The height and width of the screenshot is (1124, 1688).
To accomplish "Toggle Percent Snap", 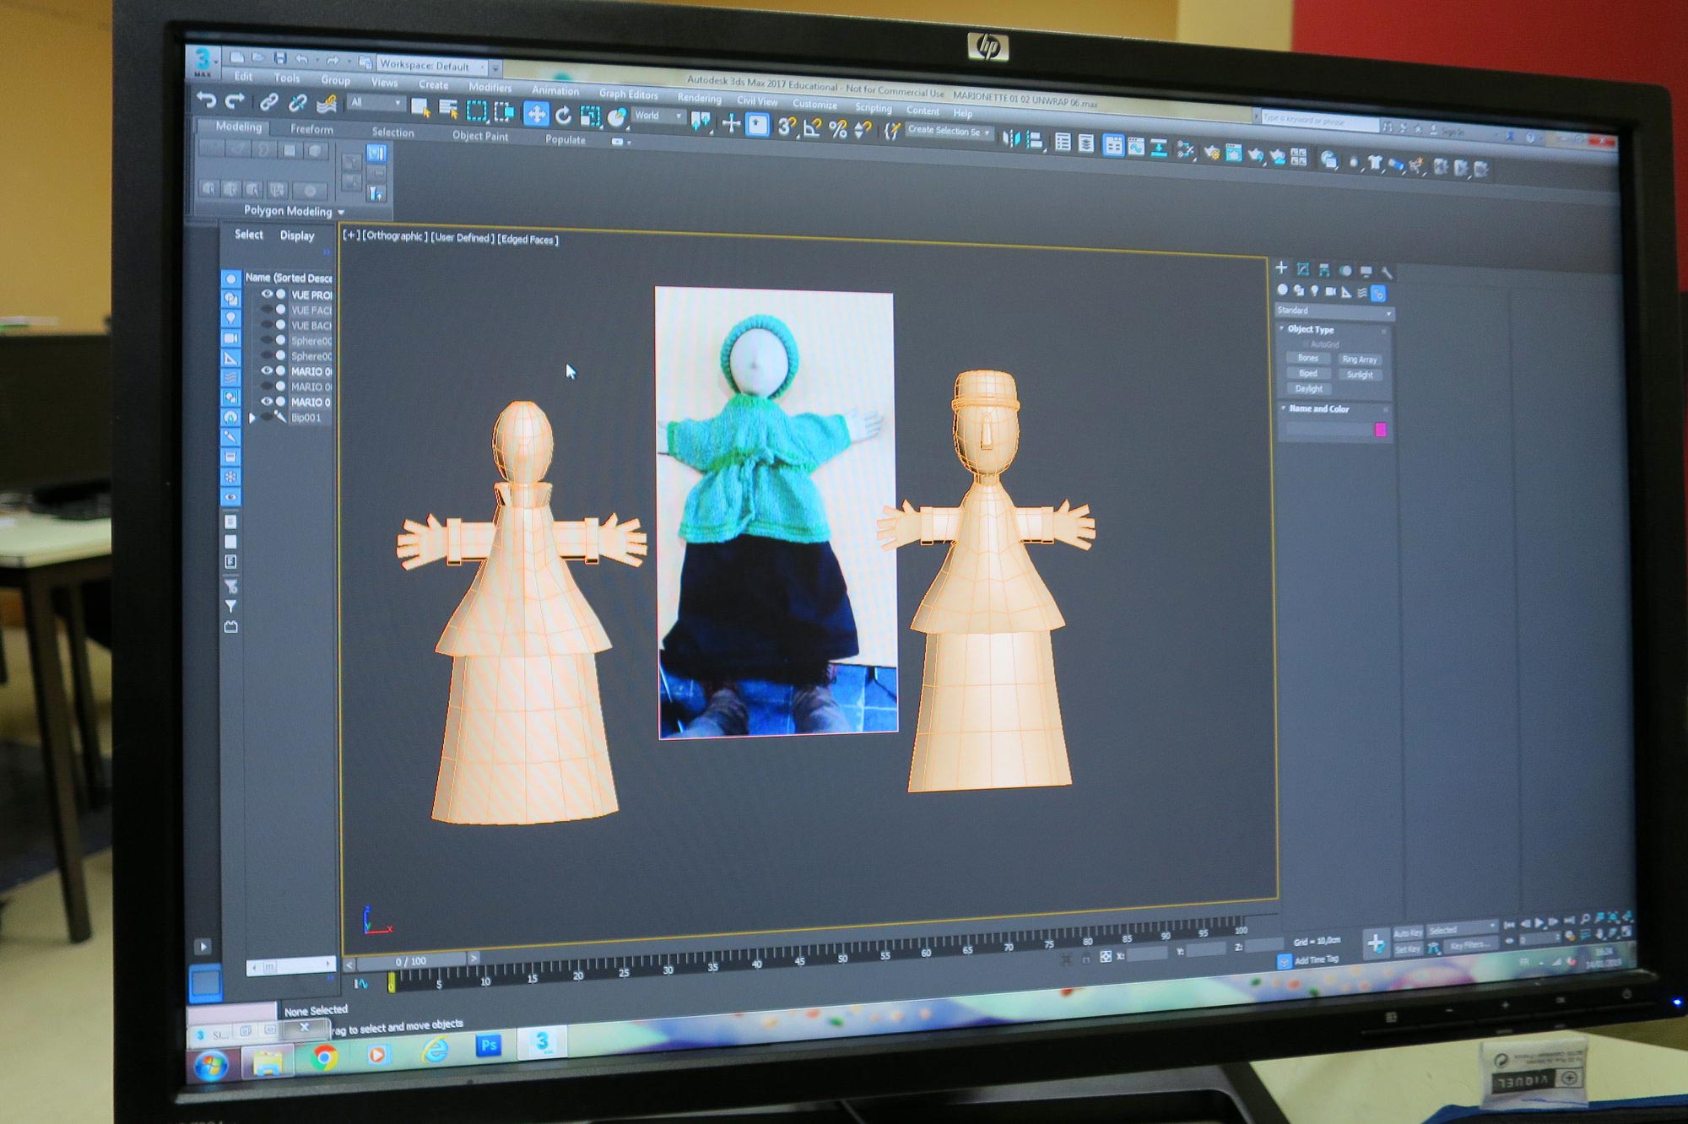I will [838, 129].
